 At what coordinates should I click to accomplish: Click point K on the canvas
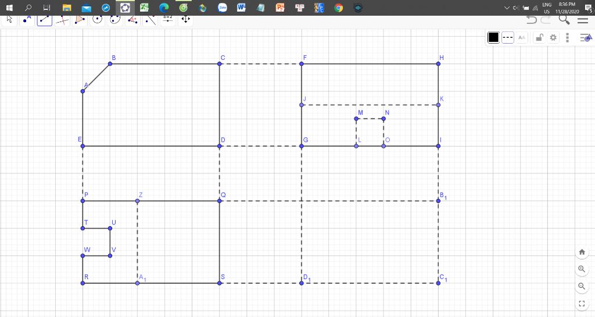(x=438, y=105)
